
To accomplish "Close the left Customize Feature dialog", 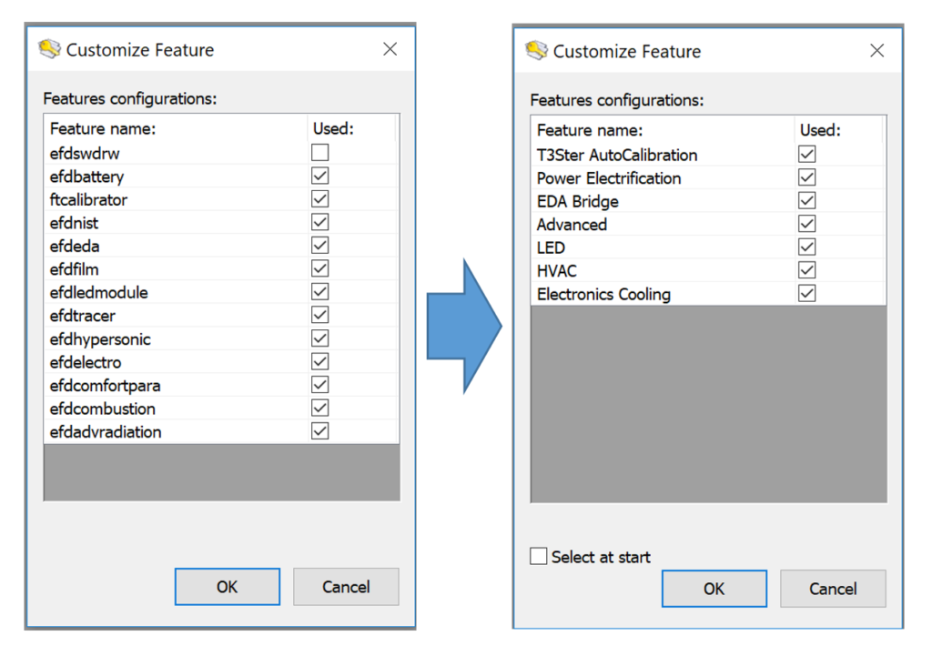I will (390, 50).
